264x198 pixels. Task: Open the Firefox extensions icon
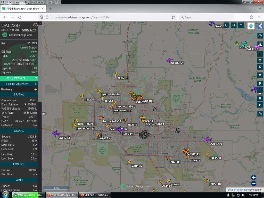tap(252, 17)
